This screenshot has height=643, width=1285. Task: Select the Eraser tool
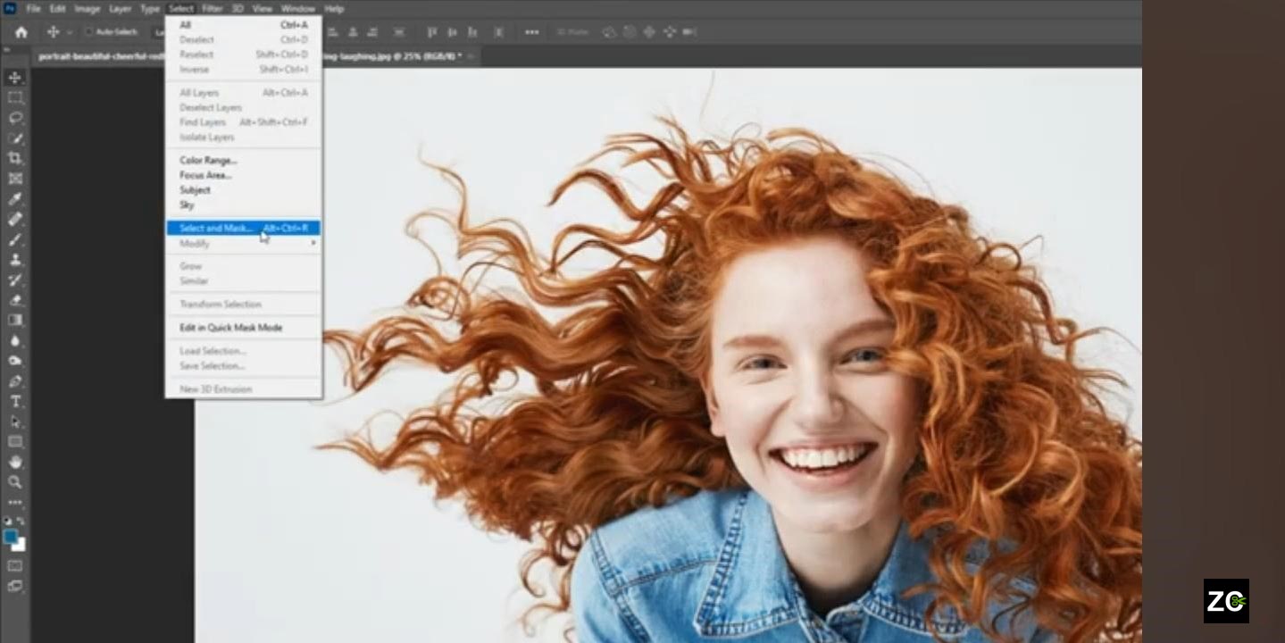point(15,300)
